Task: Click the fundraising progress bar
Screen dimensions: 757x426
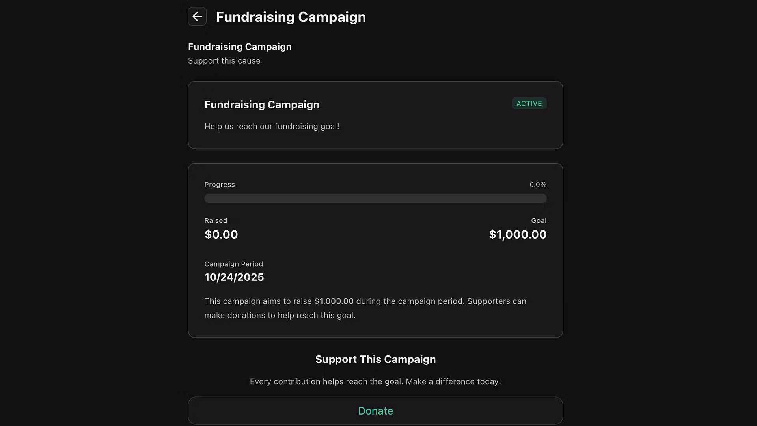Action: tap(375, 198)
